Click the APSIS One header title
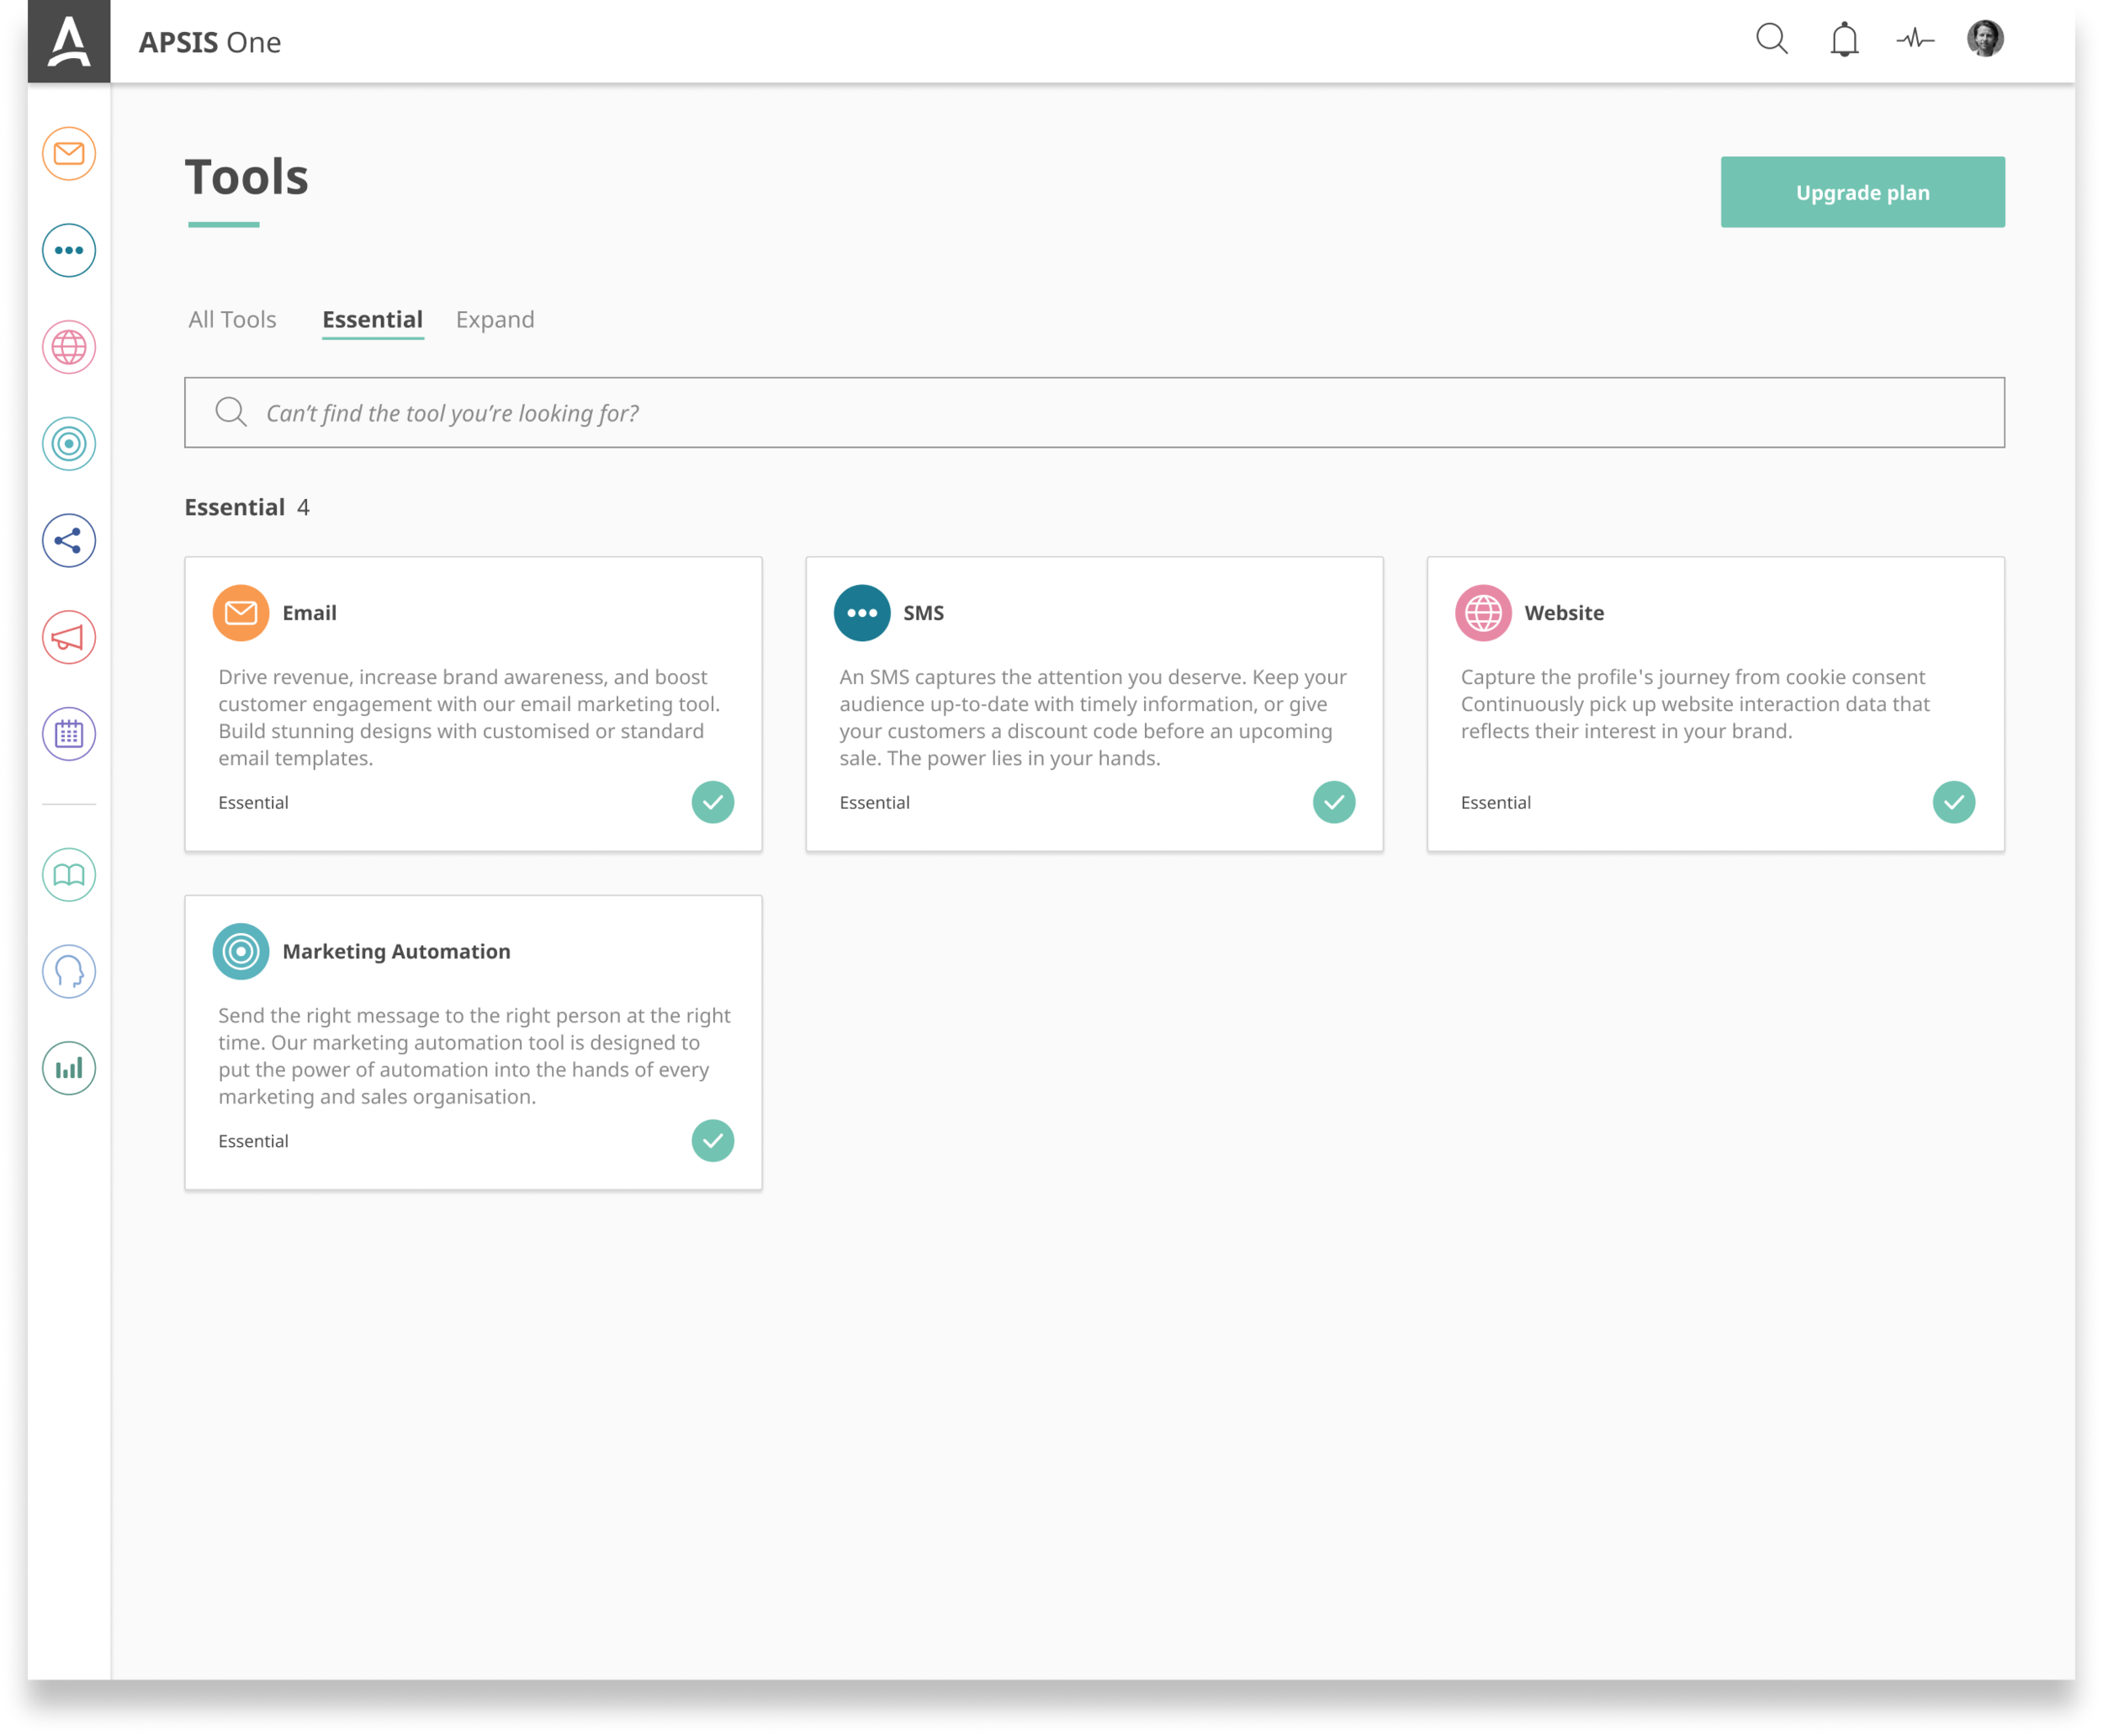Viewport: 2103px width, 1736px height. click(x=210, y=42)
